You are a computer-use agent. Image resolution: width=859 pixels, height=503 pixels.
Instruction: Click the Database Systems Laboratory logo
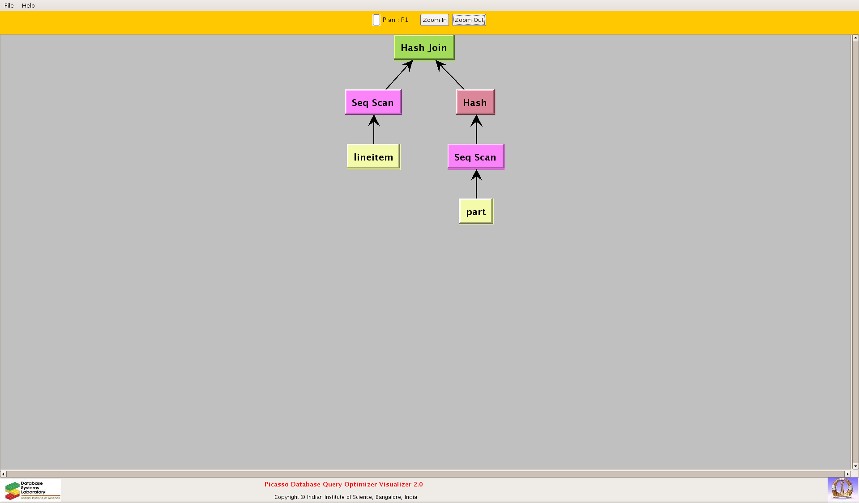click(33, 490)
